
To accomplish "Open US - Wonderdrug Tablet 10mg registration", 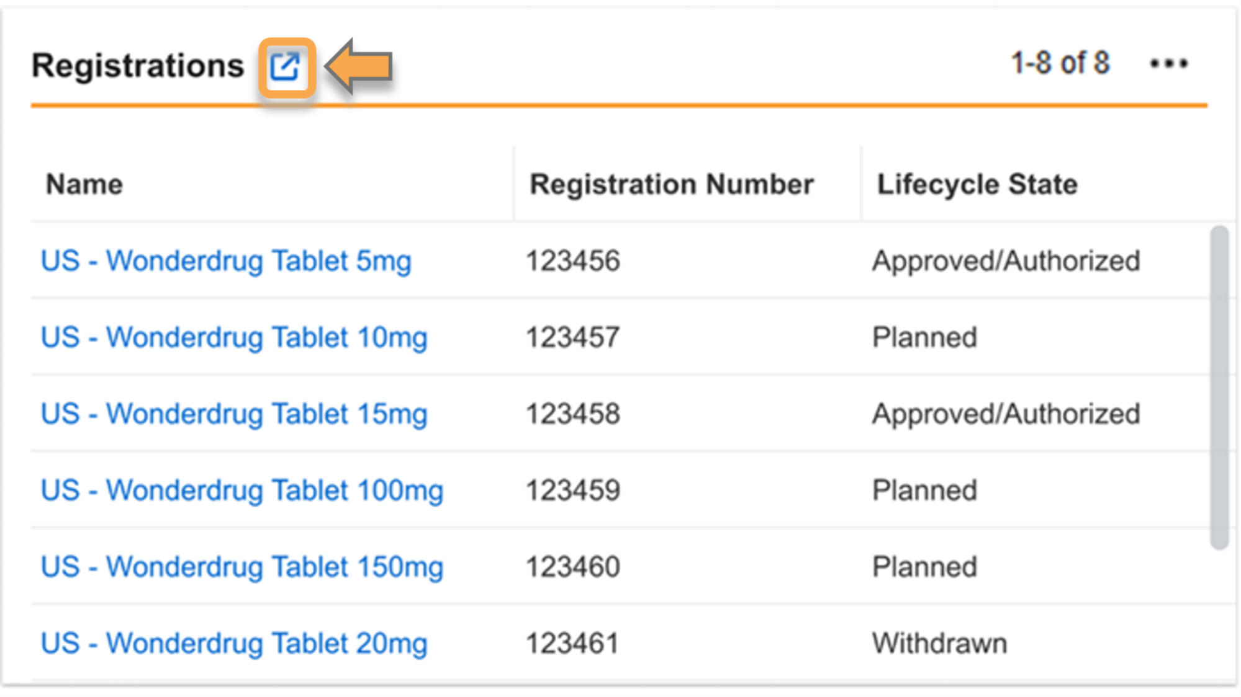I will 234,338.
